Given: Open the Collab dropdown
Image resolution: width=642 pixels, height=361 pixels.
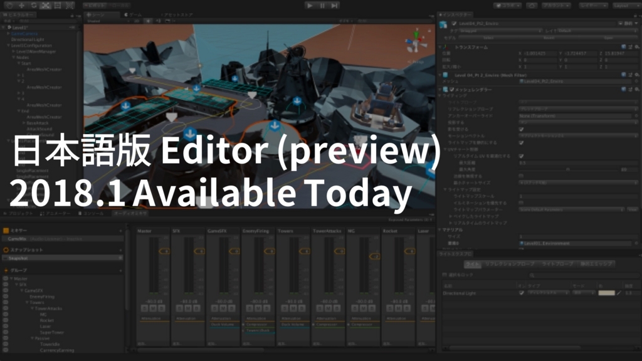Looking at the screenshot, I should point(507,6).
